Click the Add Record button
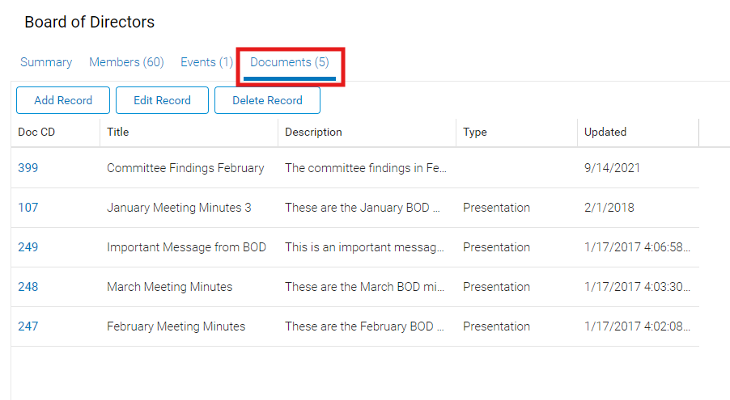This screenshot has width=730, height=400. tap(63, 100)
